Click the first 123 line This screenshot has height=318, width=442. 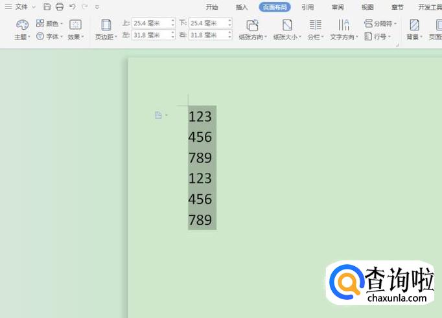(200, 117)
